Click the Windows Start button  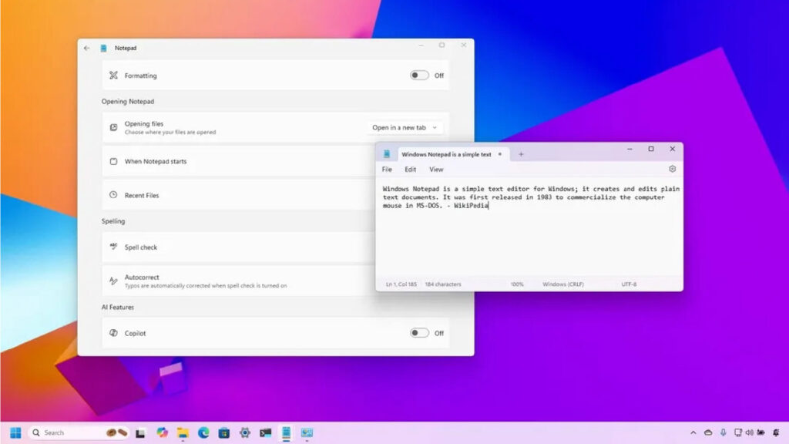pos(15,432)
